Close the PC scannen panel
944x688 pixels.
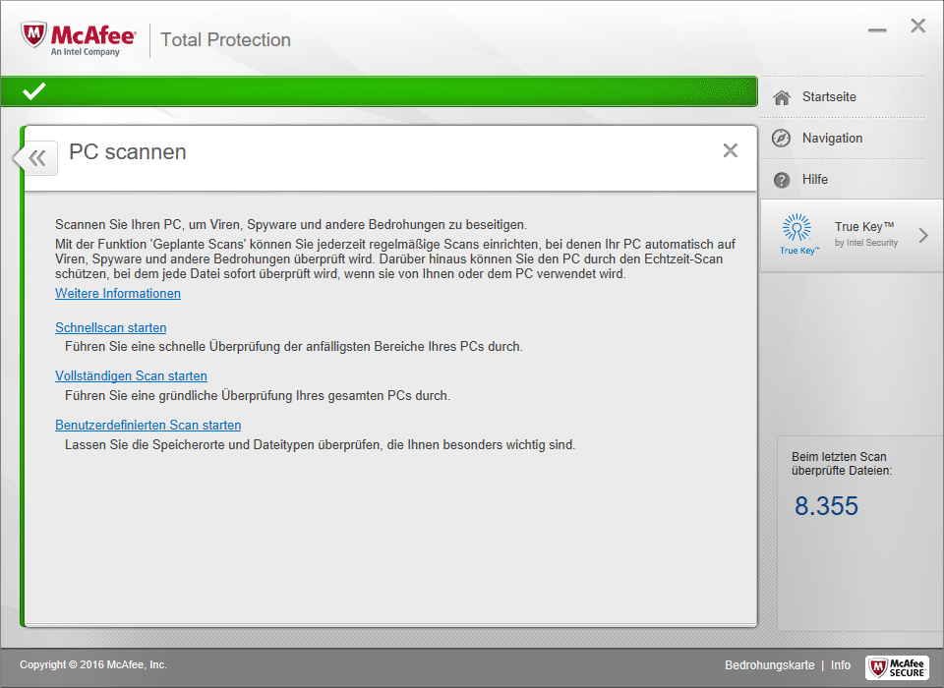(730, 150)
